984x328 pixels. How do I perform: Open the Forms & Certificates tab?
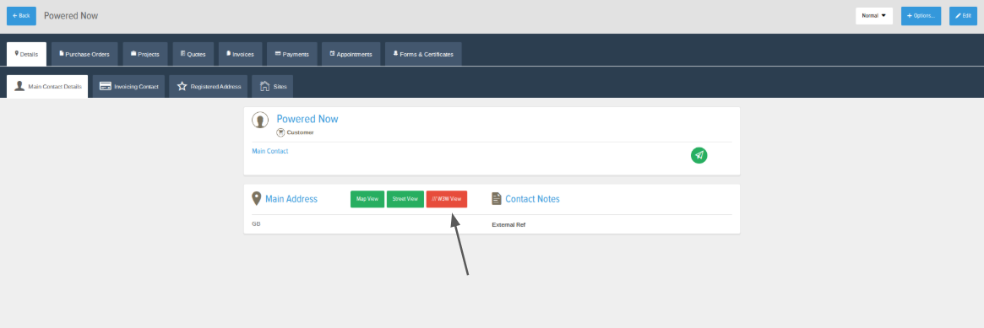[x=424, y=54]
